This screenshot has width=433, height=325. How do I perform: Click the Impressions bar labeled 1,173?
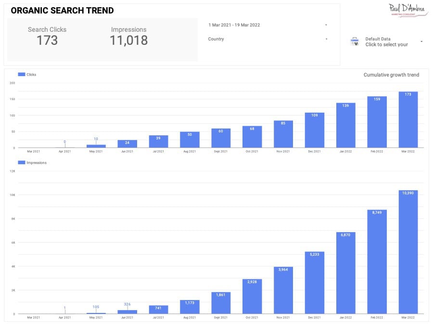(x=190, y=307)
